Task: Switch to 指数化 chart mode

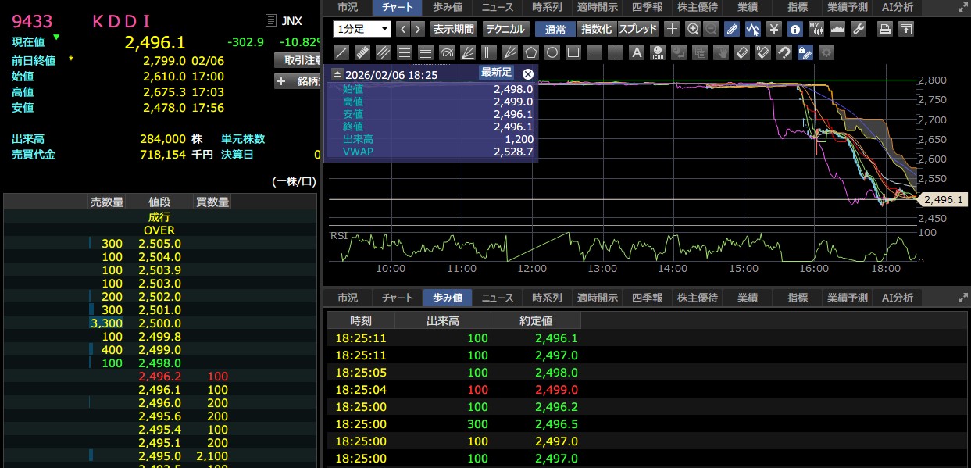Action: point(597,30)
